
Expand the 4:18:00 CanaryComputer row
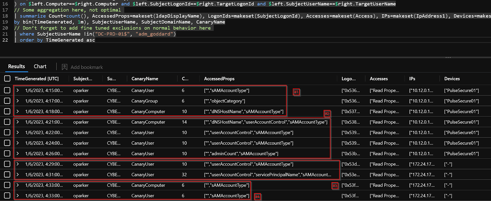(18, 111)
